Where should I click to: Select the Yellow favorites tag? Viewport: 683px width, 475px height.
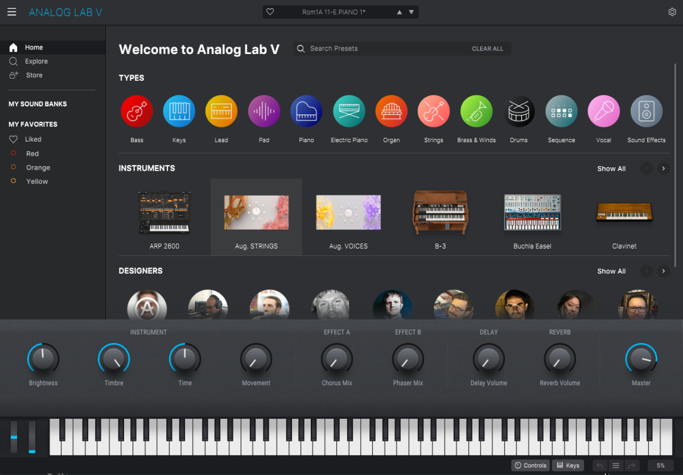pos(37,181)
